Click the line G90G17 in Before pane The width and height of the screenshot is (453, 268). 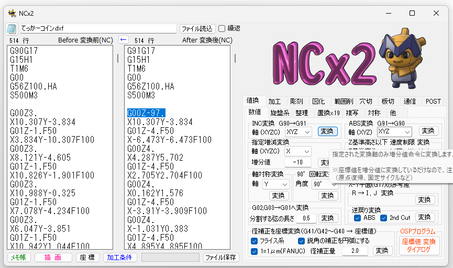24,51
